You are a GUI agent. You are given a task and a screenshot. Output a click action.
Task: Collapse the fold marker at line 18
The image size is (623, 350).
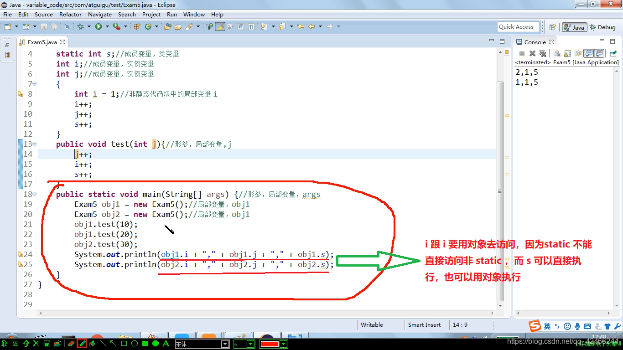(x=35, y=194)
